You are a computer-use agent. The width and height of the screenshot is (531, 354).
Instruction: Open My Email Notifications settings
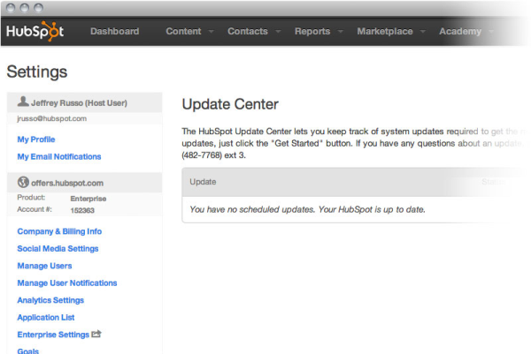pos(59,157)
